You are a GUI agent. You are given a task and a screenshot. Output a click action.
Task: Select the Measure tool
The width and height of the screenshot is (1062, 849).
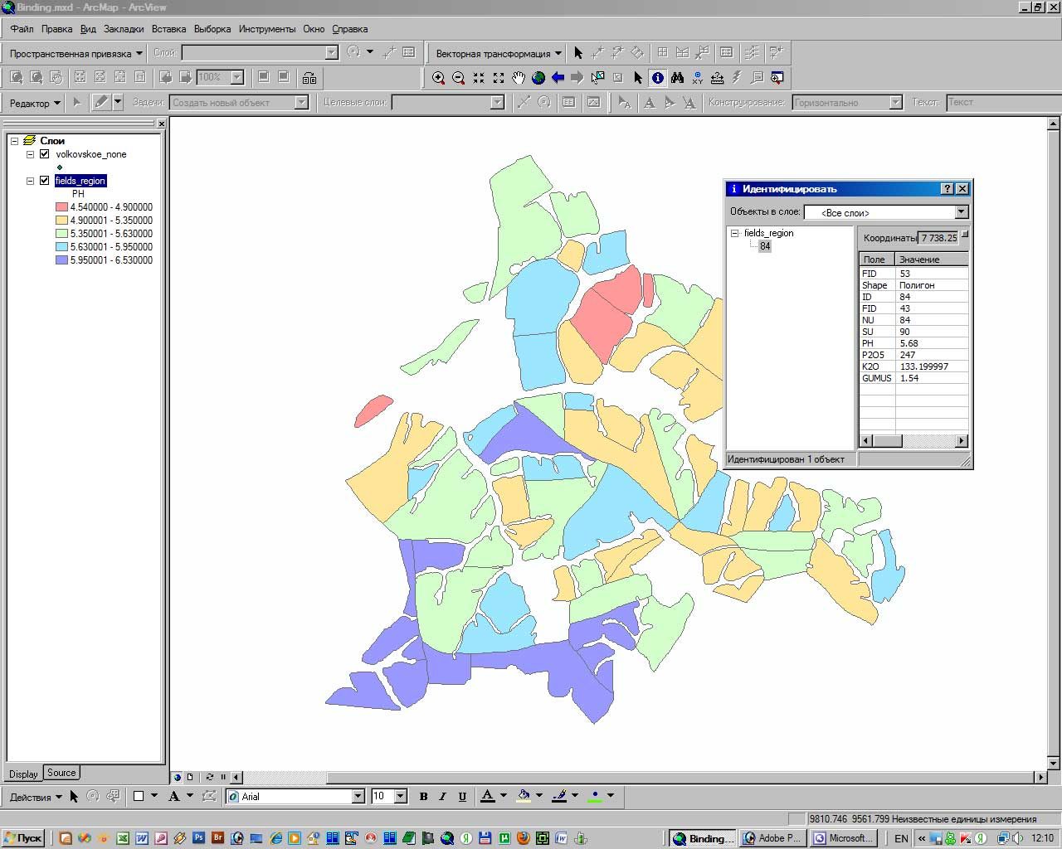point(717,78)
